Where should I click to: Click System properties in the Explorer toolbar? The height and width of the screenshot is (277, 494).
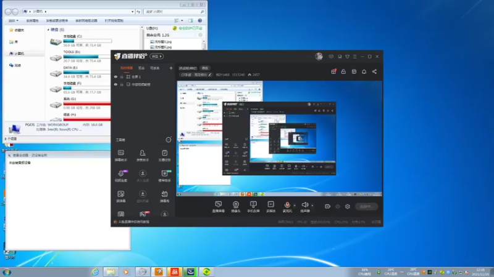pyautogui.click(x=32, y=20)
